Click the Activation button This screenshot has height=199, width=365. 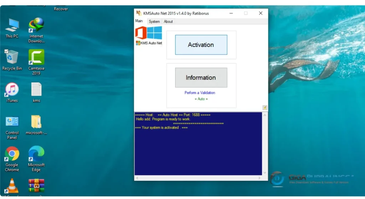pos(201,45)
